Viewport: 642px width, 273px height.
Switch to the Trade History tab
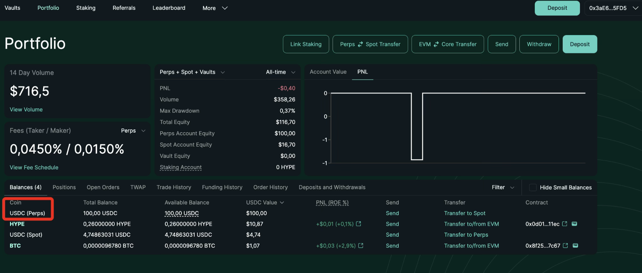point(174,187)
